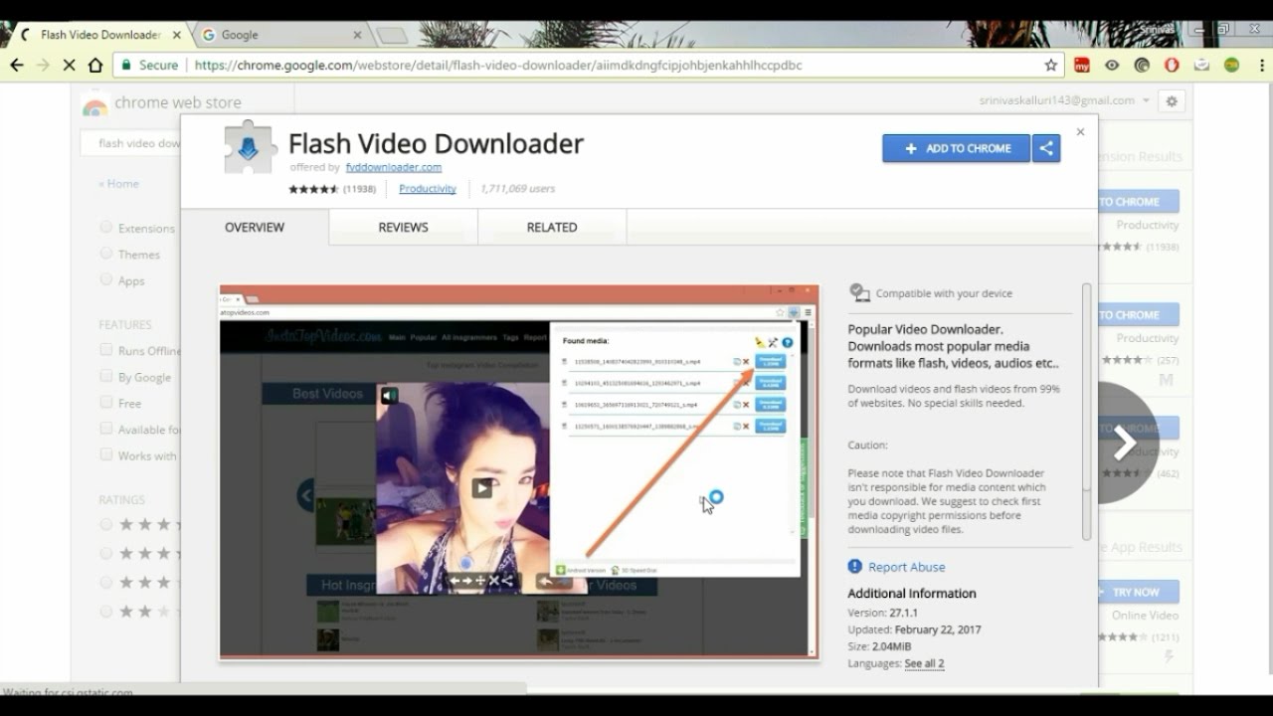Select the highest star rating radio button
1273x716 pixels.
click(x=106, y=524)
